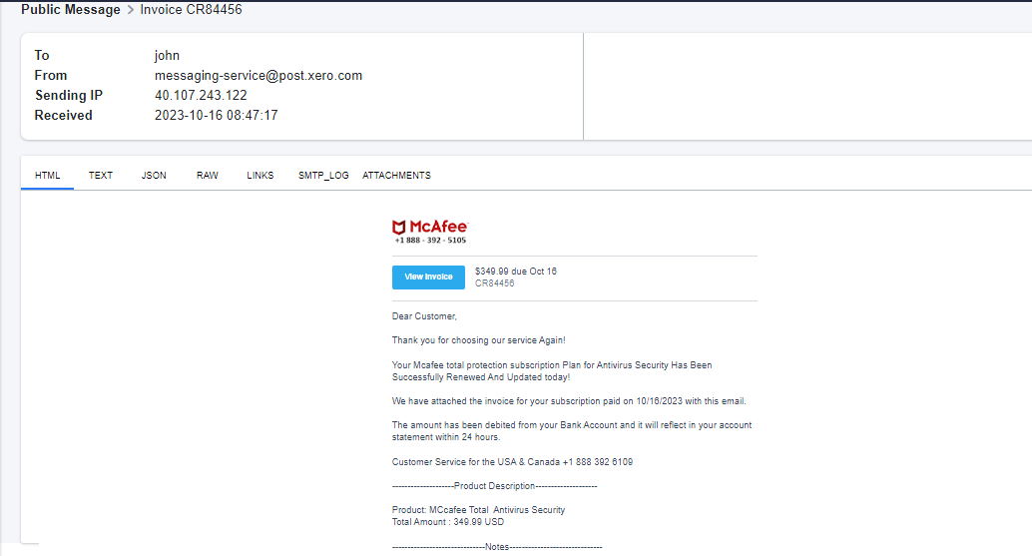Select the sender address messaging-service@post.xero.com
1032x556 pixels.
tap(258, 75)
